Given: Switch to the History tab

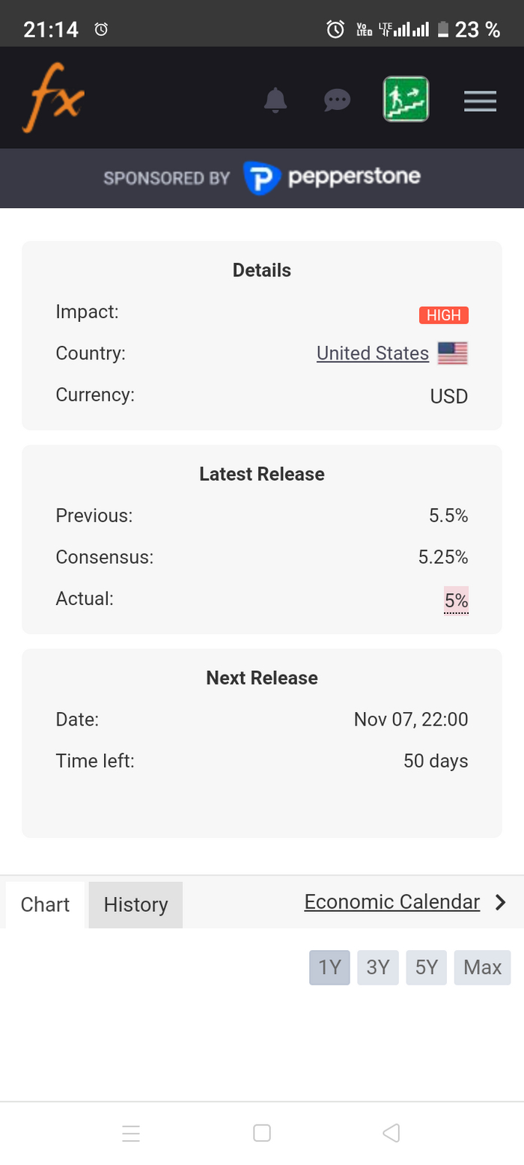Looking at the screenshot, I should (135, 904).
